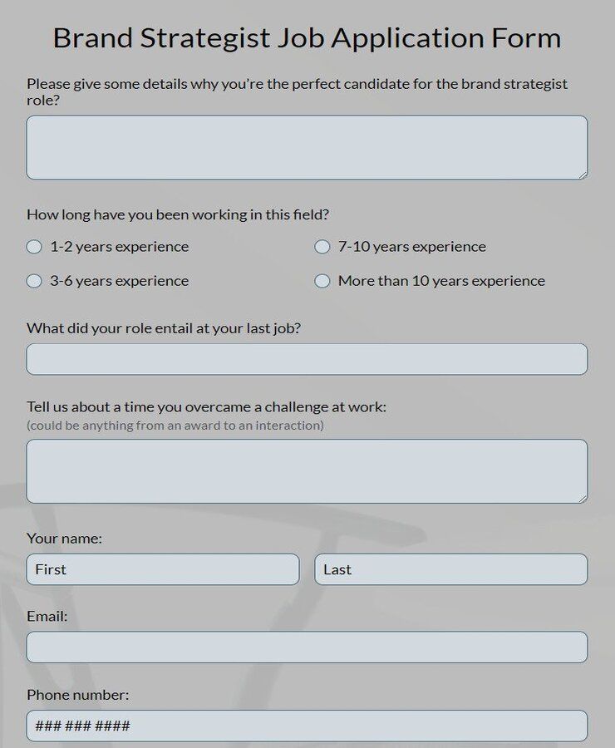This screenshot has height=748, width=615.
Task: Click the resize grip of the challenge text area
Action: pos(582,498)
